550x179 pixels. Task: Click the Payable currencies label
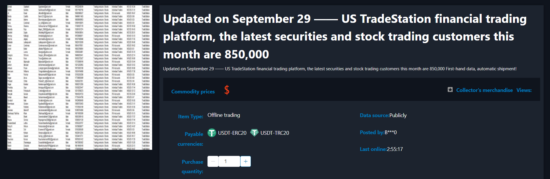click(191, 139)
